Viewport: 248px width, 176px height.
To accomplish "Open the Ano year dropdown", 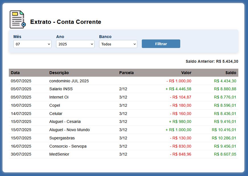I will (75, 44).
